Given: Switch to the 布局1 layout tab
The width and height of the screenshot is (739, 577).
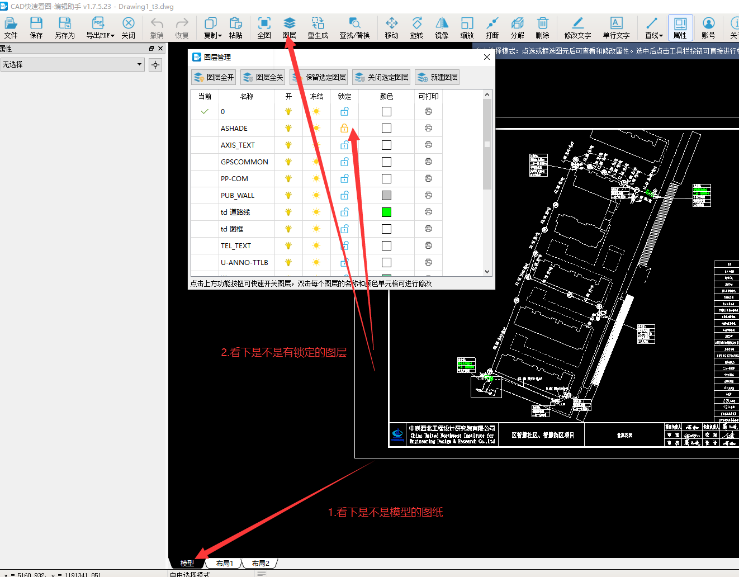Looking at the screenshot, I should point(225,564).
